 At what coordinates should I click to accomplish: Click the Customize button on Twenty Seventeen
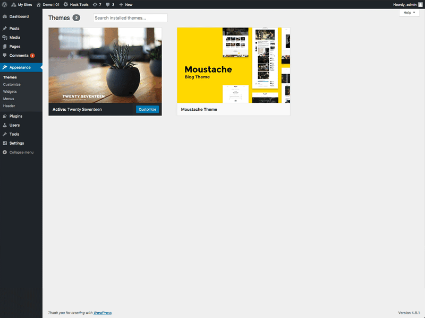147,109
